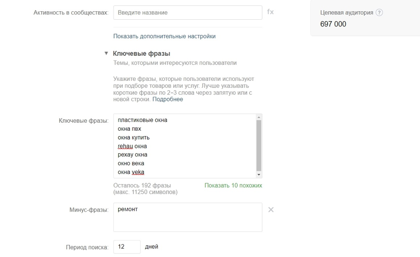Click the Ключевые фразы section heading
This screenshot has width=420, height=257.
(x=141, y=53)
